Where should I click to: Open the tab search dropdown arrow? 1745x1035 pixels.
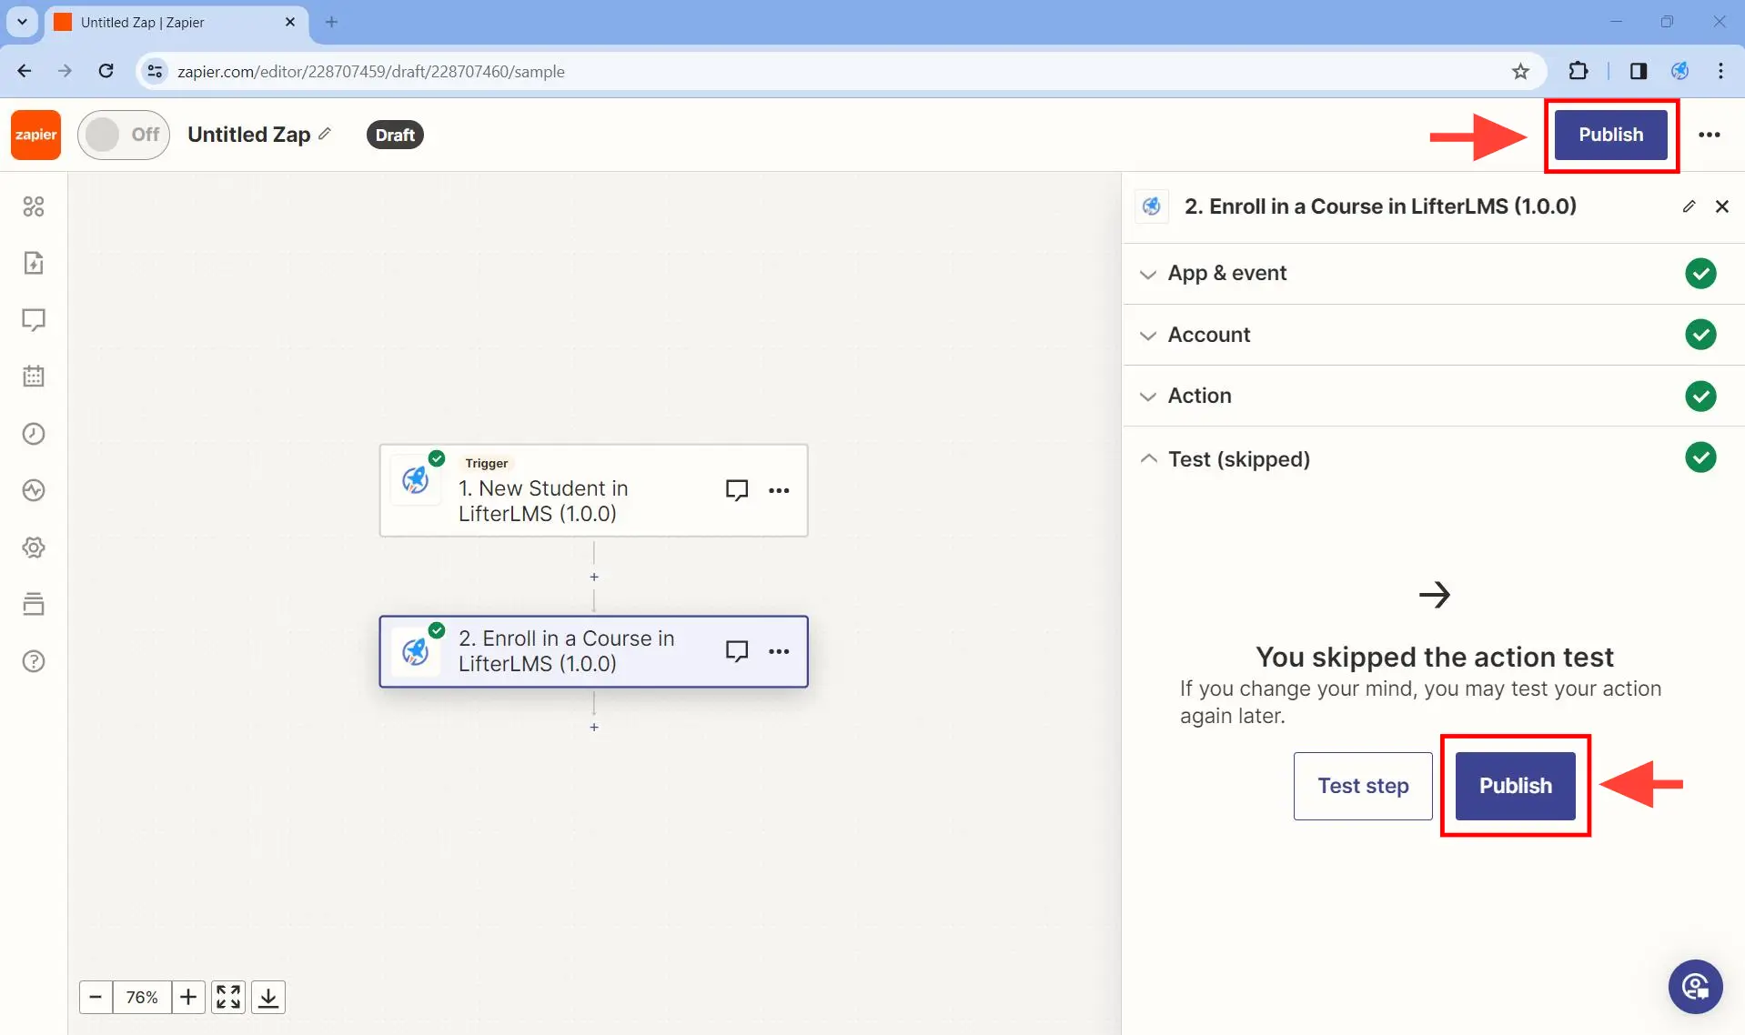coord(22,22)
